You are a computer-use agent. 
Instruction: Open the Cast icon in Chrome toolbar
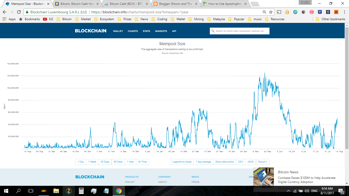(279, 12)
